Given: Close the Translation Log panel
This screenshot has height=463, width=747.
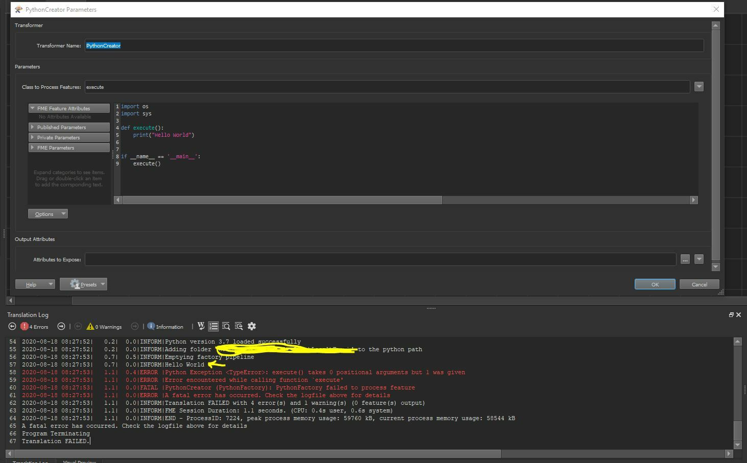Looking at the screenshot, I should (x=738, y=314).
